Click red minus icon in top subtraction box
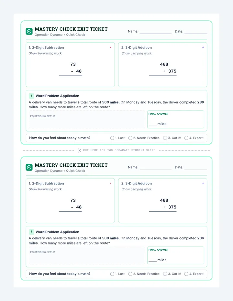The image size is (233, 301). point(110,47)
